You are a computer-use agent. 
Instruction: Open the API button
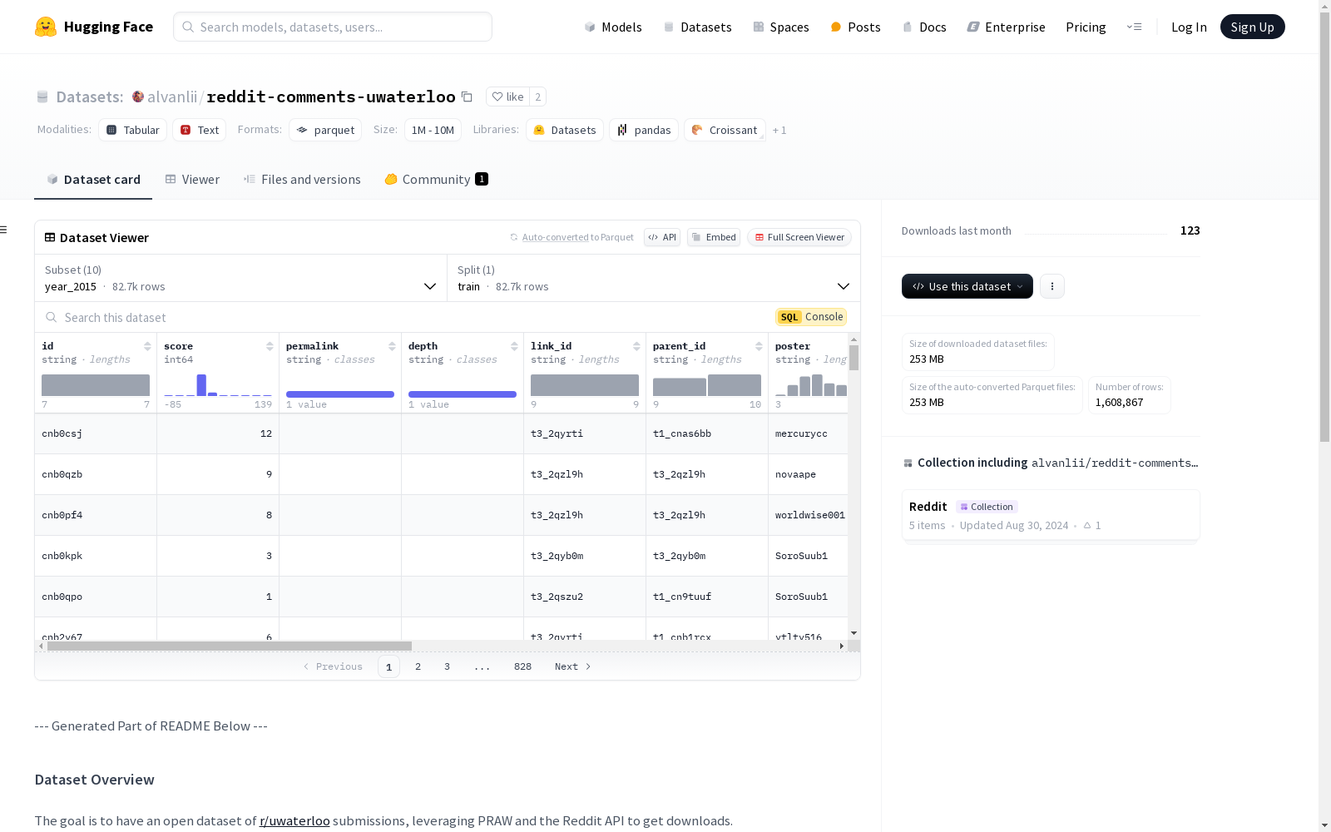662,237
